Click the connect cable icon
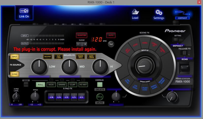The image size is (203, 119). (182, 13)
